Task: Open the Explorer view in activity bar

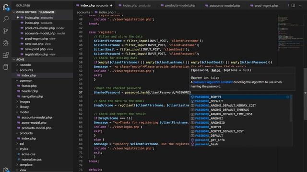Action: pyautogui.click(x=6, y=8)
